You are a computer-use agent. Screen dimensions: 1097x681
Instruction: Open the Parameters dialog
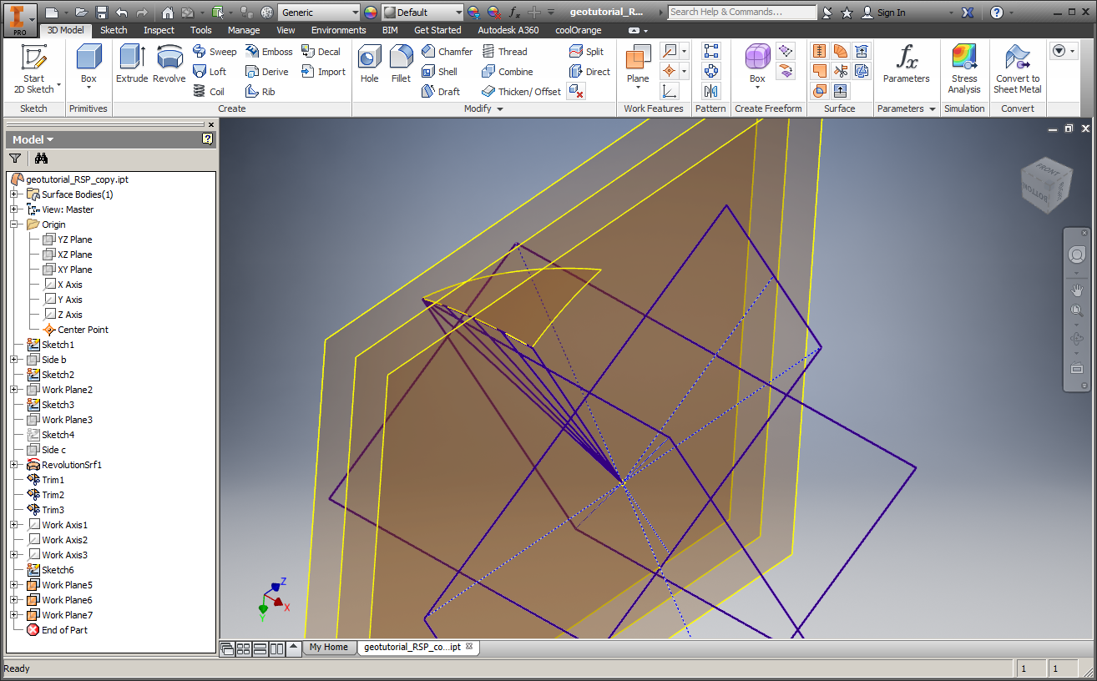[906, 64]
